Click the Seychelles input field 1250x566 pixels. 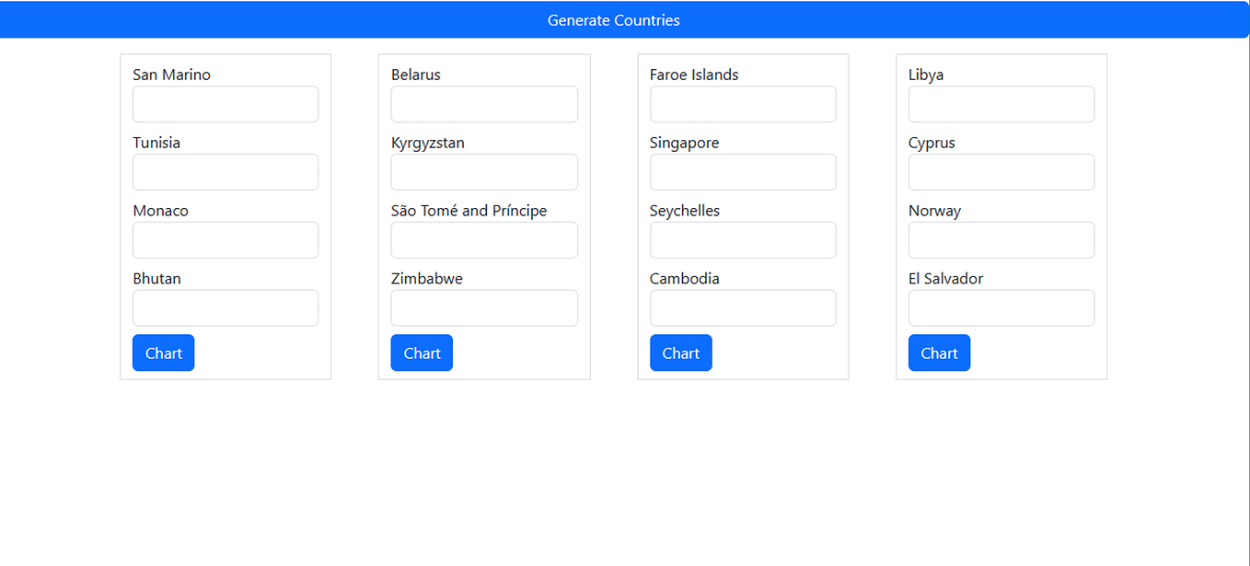(742, 240)
